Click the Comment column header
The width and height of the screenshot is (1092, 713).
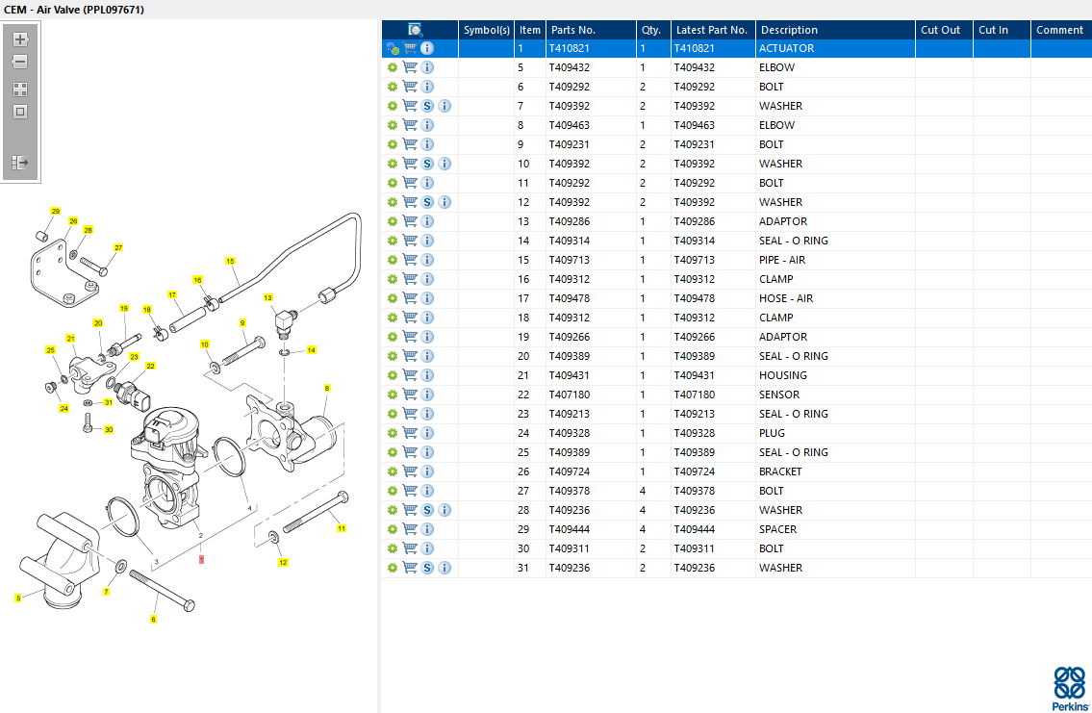pyautogui.click(x=1060, y=30)
